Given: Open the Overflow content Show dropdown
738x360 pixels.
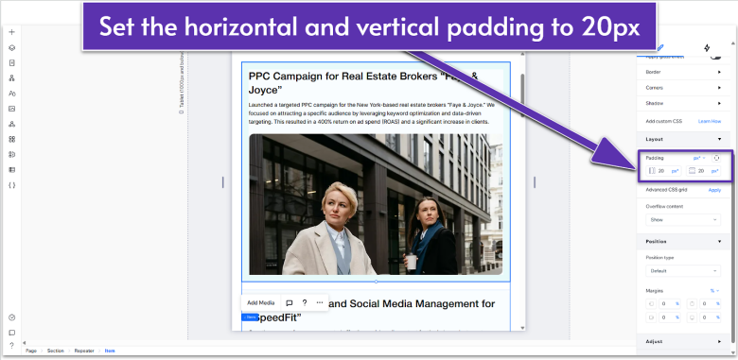Looking at the screenshot, I should pyautogui.click(x=683, y=219).
